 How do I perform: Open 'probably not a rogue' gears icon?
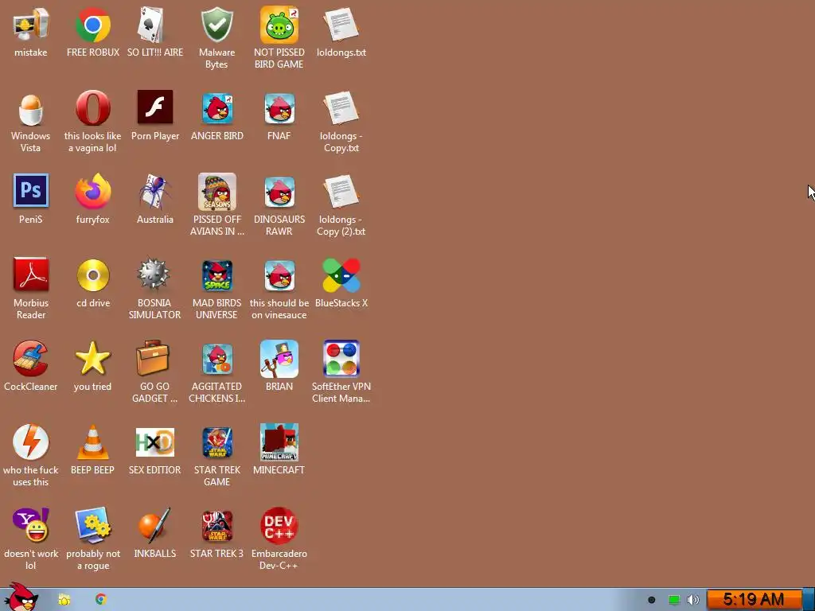point(93,526)
